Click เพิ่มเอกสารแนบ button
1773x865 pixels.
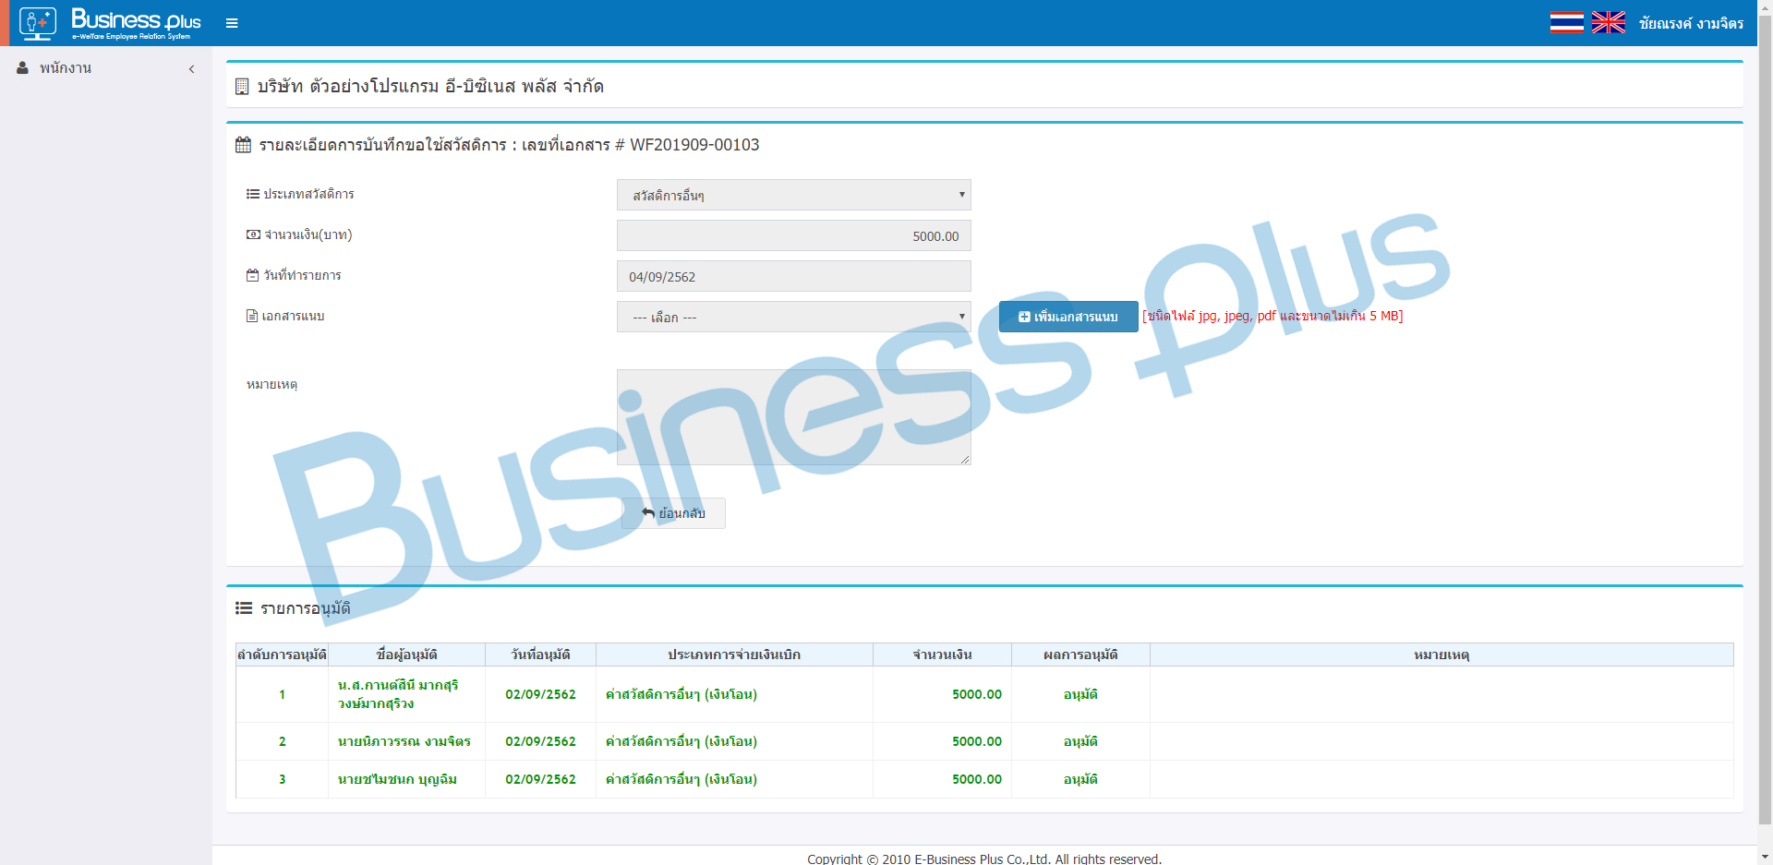click(1068, 317)
